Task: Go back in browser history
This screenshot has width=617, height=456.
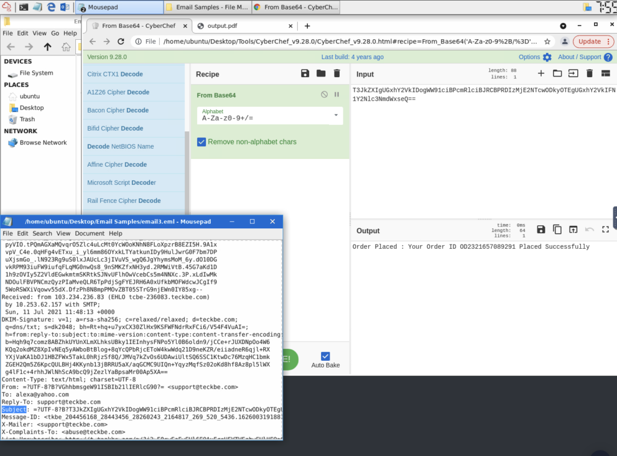Action: (x=92, y=42)
